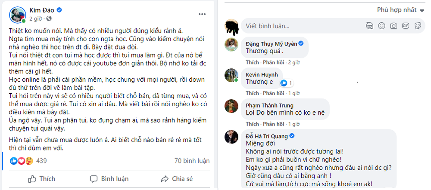Click the camera photo attach icon
The image size is (431, 190).
click(x=393, y=26)
